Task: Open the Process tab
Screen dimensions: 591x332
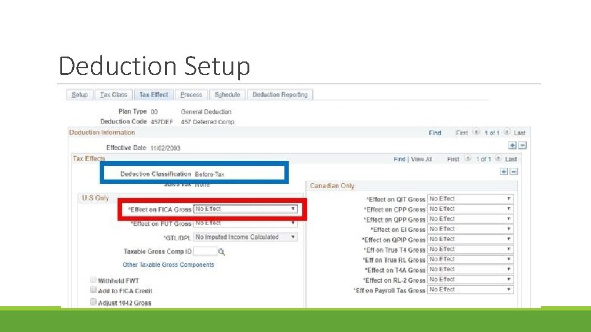Action: pos(191,95)
